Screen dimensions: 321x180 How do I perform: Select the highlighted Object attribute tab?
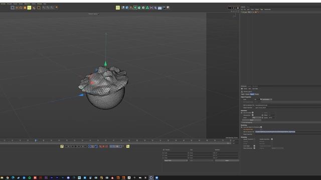click(x=252, y=94)
